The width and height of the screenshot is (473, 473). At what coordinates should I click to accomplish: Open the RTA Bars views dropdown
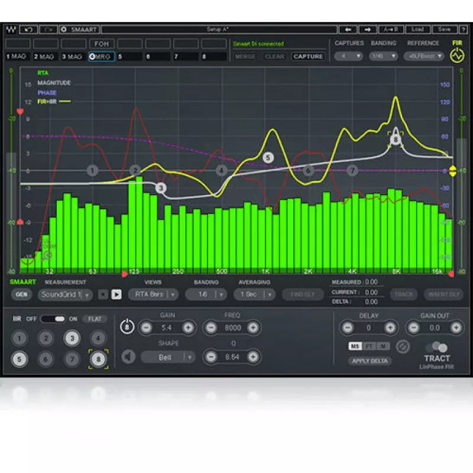click(153, 294)
